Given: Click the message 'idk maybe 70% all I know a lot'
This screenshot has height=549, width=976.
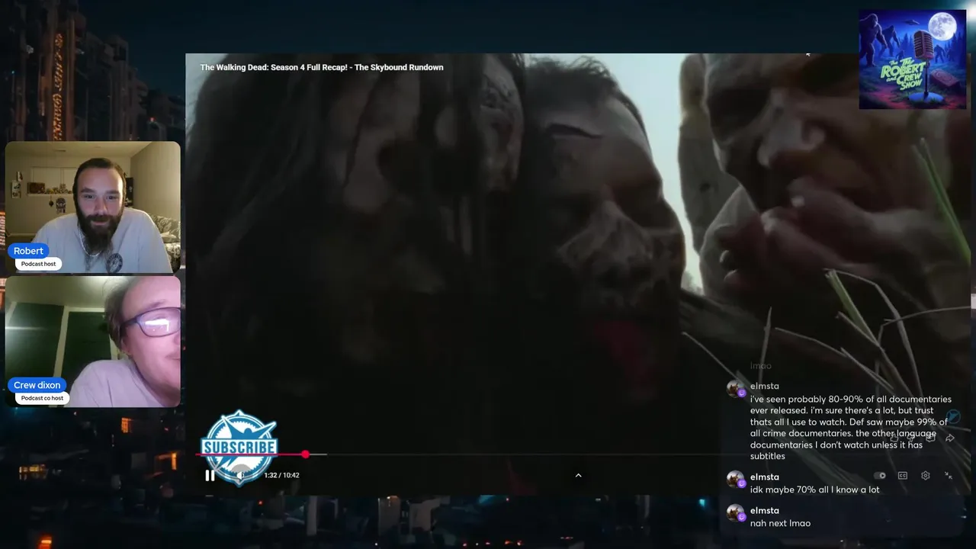Looking at the screenshot, I should click(814, 490).
